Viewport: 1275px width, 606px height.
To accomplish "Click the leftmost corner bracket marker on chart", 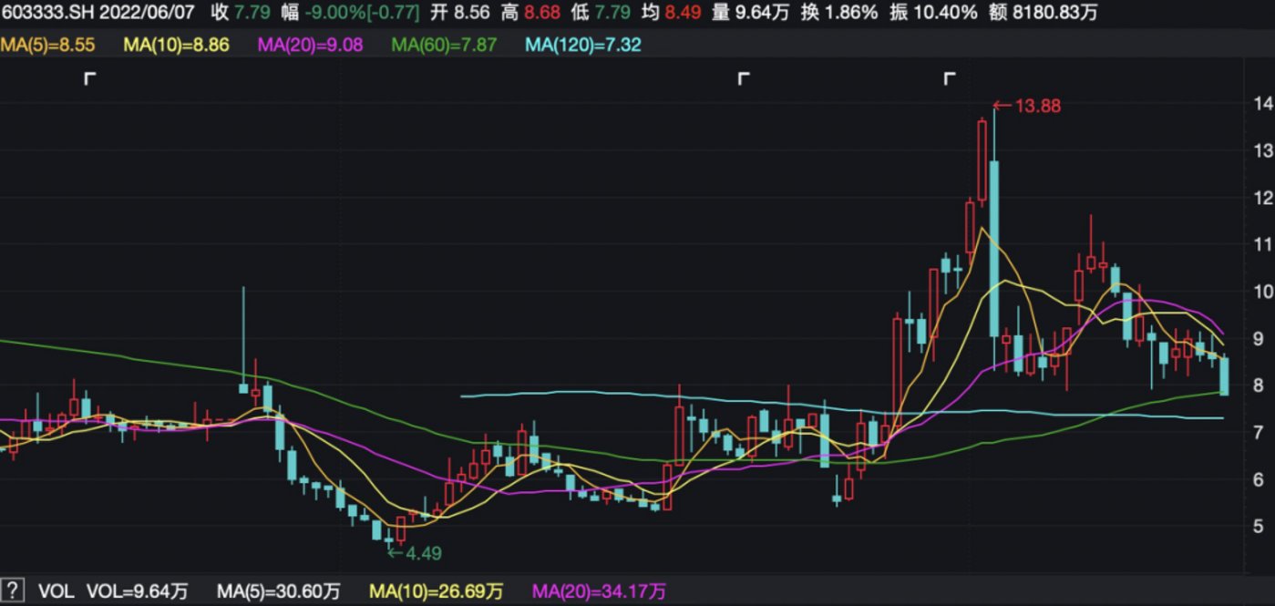I will 89,78.
